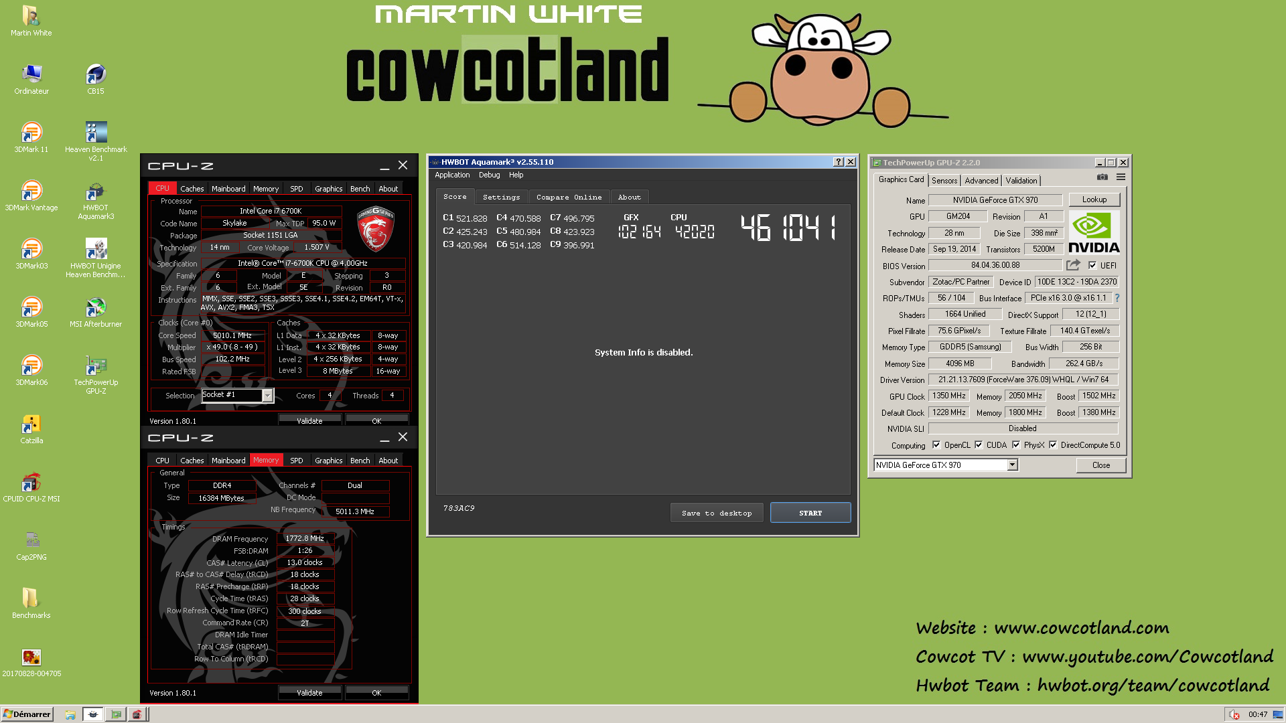
Task: Open CPUID CPU-Z MSI shortcut
Action: pyautogui.click(x=31, y=487)
